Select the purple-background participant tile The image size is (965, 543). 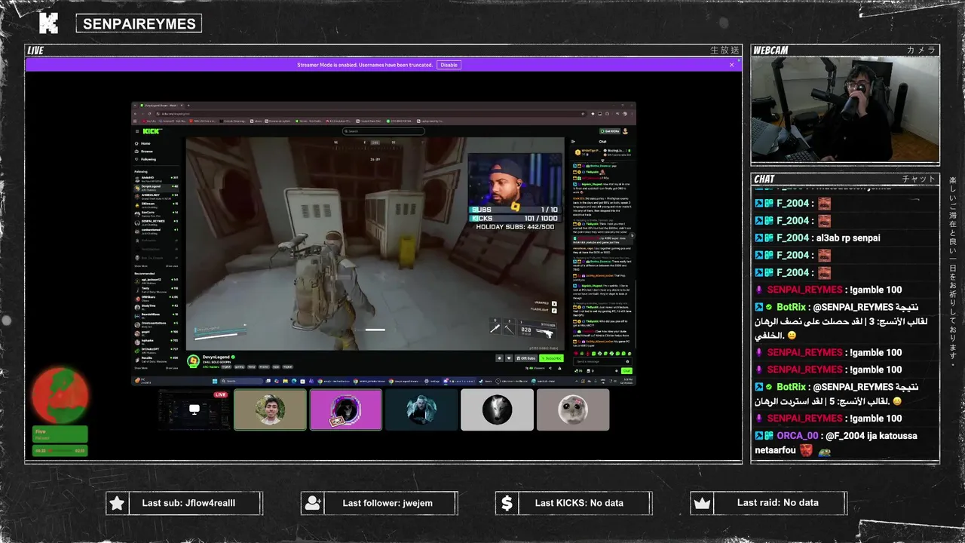pos(346,410)
